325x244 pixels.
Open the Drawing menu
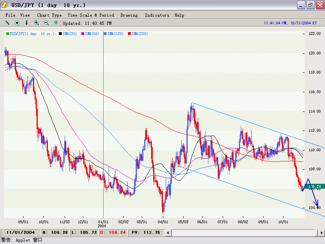[x=129, y=15]
